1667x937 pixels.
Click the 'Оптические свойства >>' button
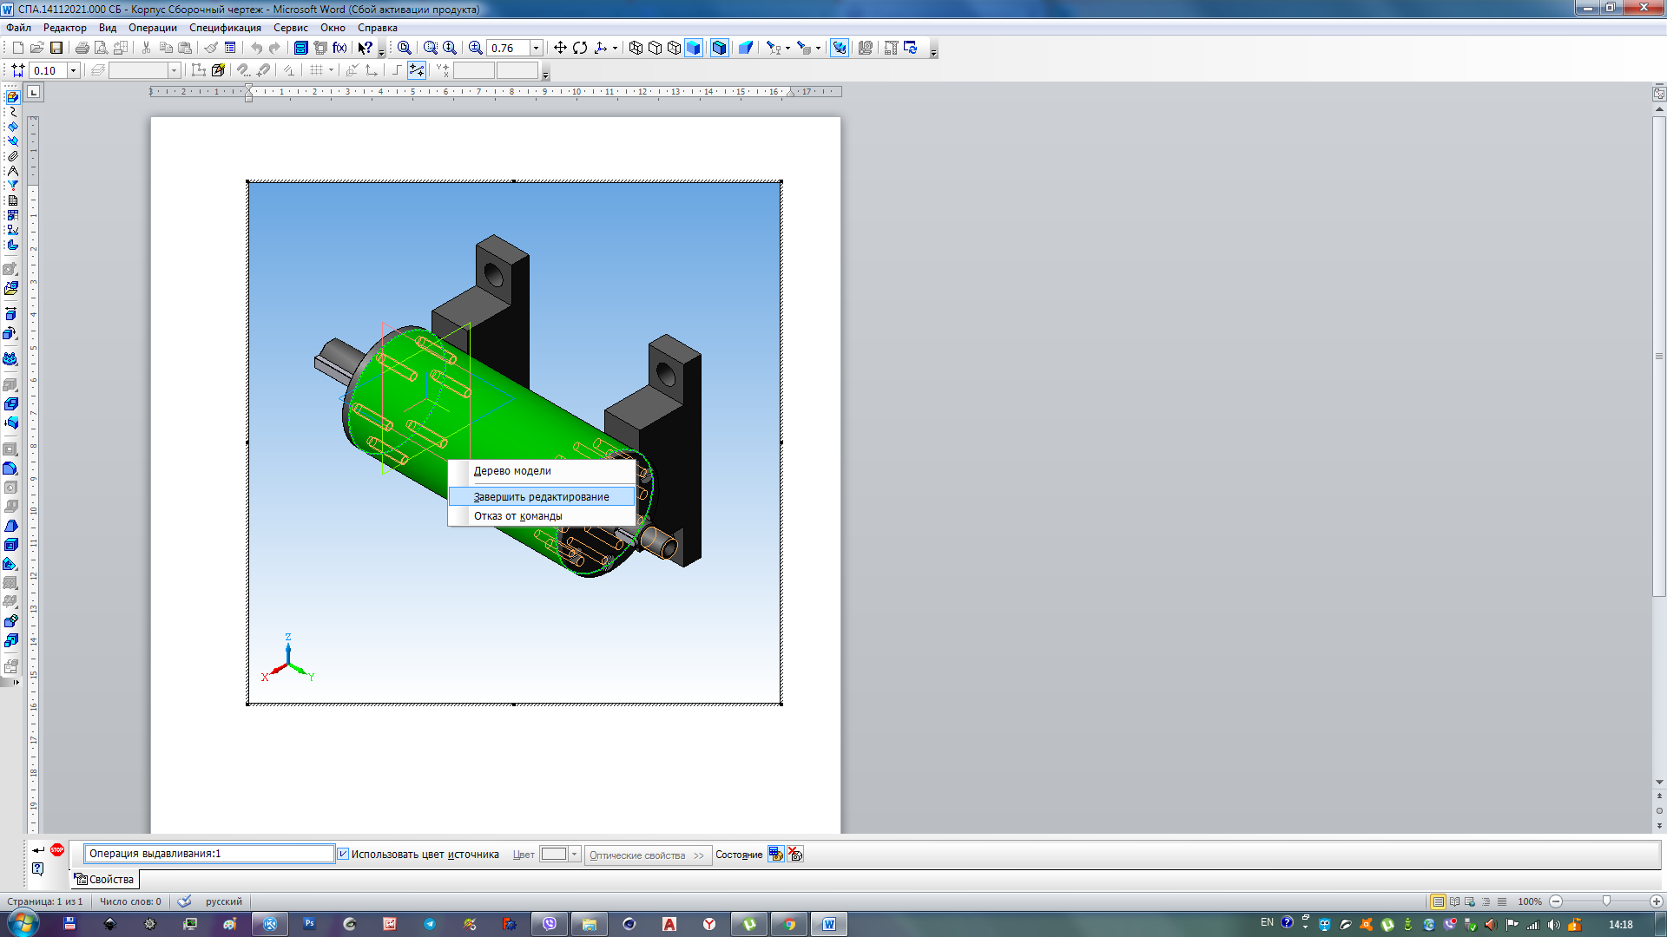point(647,855)
